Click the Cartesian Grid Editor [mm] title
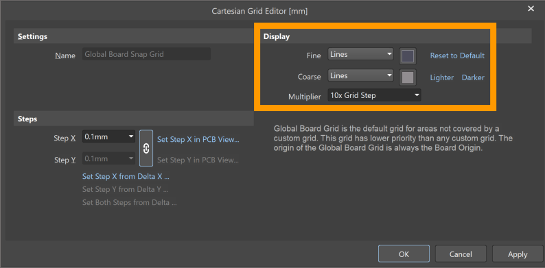 pos(259,12)
